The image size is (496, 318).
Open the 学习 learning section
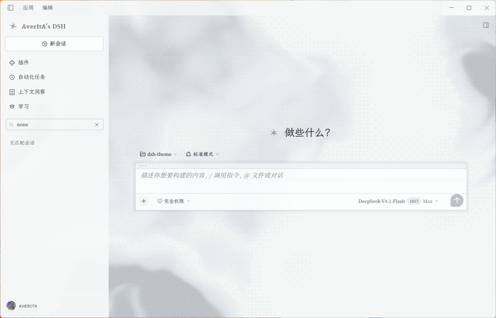pos(19,106)
